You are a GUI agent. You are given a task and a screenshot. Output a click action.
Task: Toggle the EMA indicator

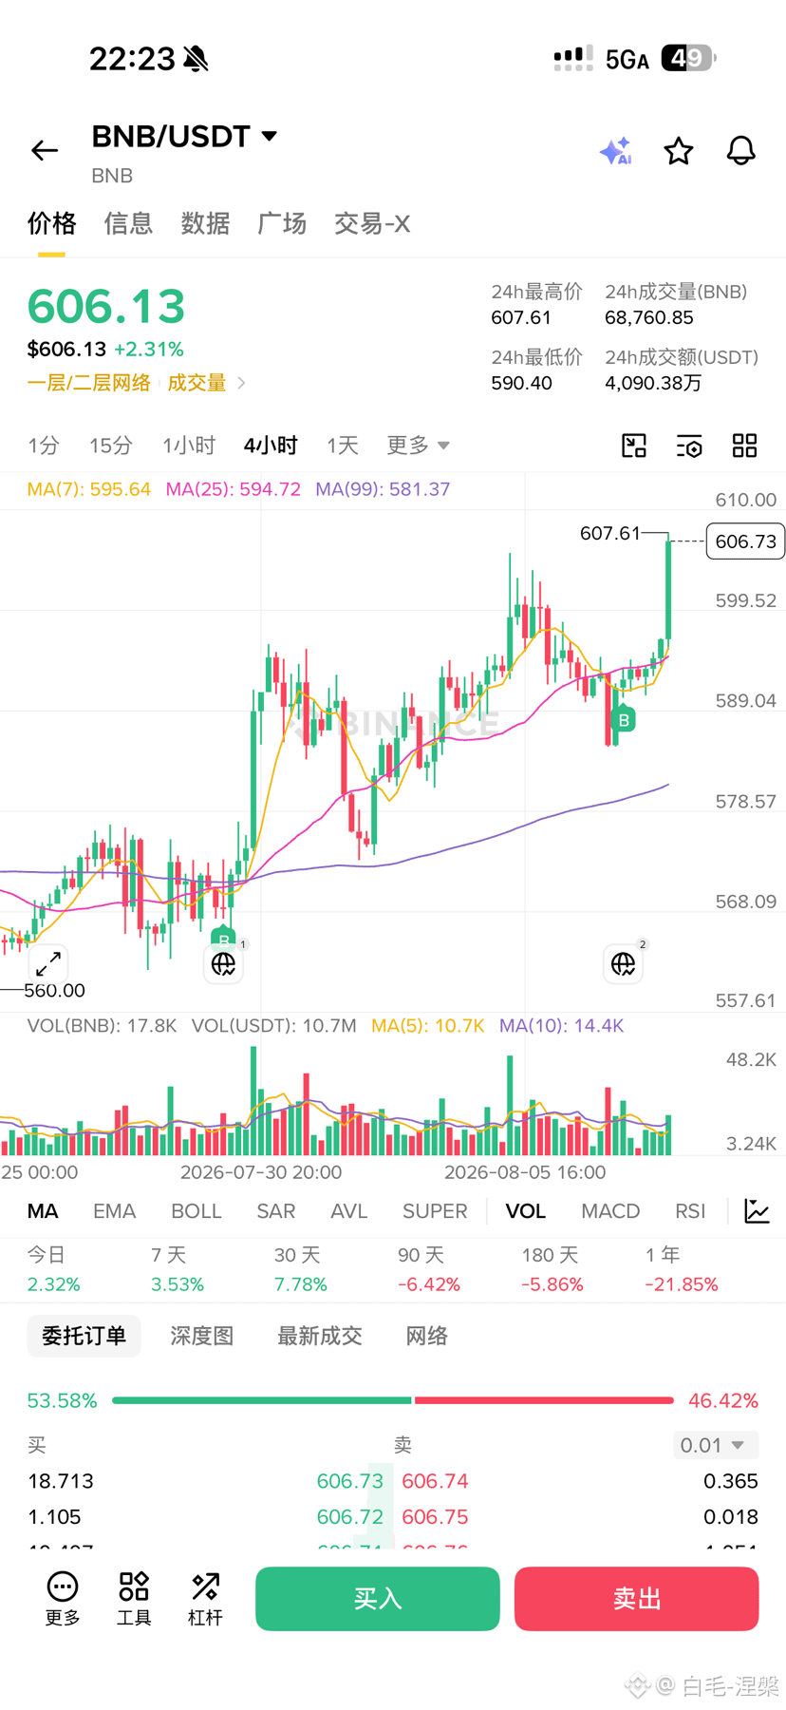114,1211
